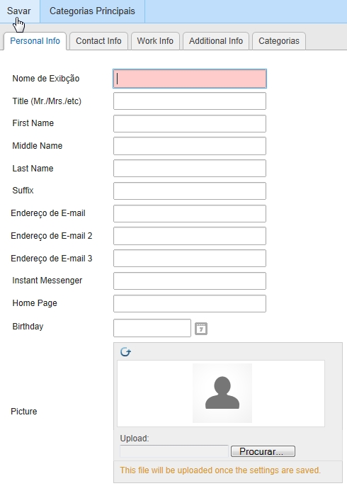
Task: Open Categorias Principais in toolbar
Action: (x=92, y=11)
